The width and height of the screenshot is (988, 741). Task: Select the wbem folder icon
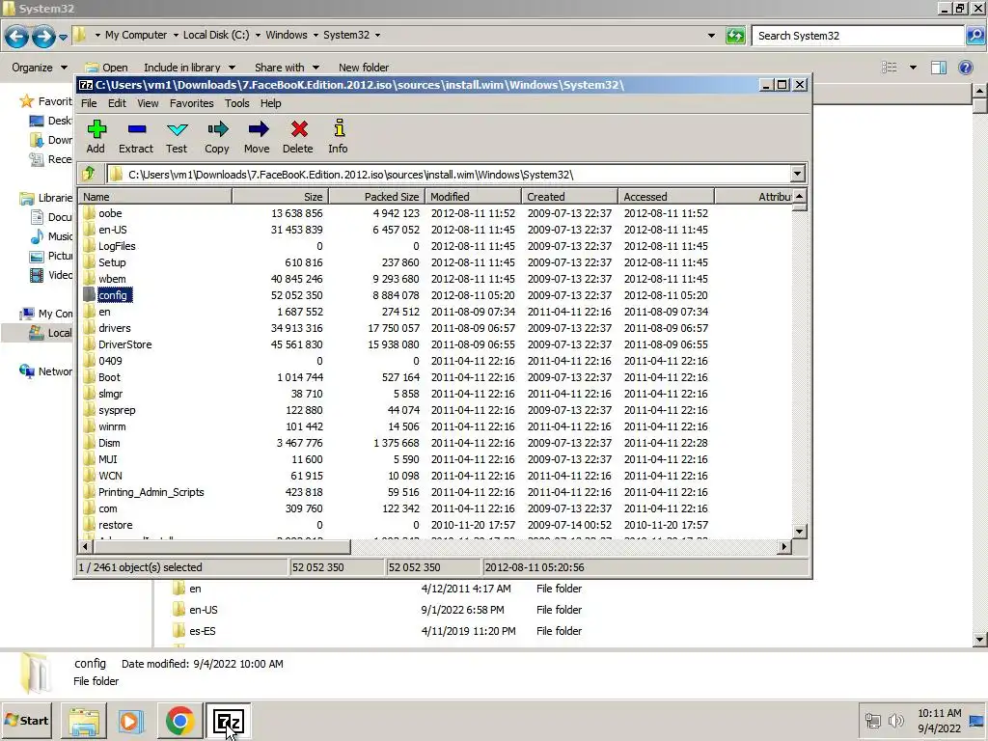[x=89, y=279]
